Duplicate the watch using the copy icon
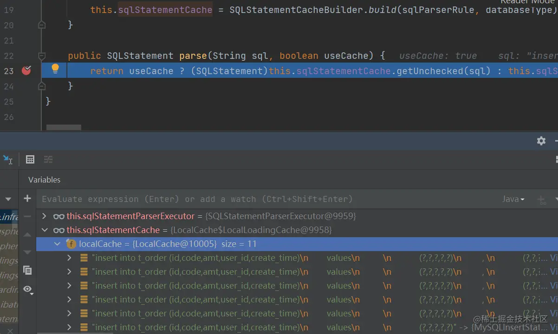 tap(27, 270)
